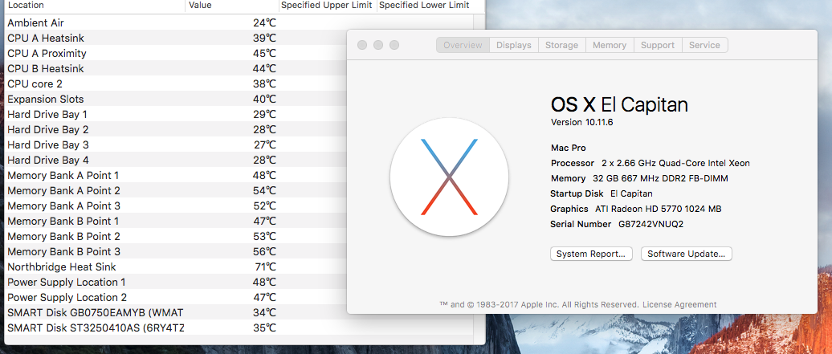Click the Graphics ATI Radeon specification line
Viewport: 832px width, 354px height.
pos(636,210)
